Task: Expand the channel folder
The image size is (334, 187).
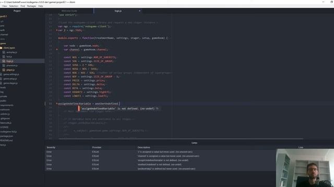Action: (4, 35)
